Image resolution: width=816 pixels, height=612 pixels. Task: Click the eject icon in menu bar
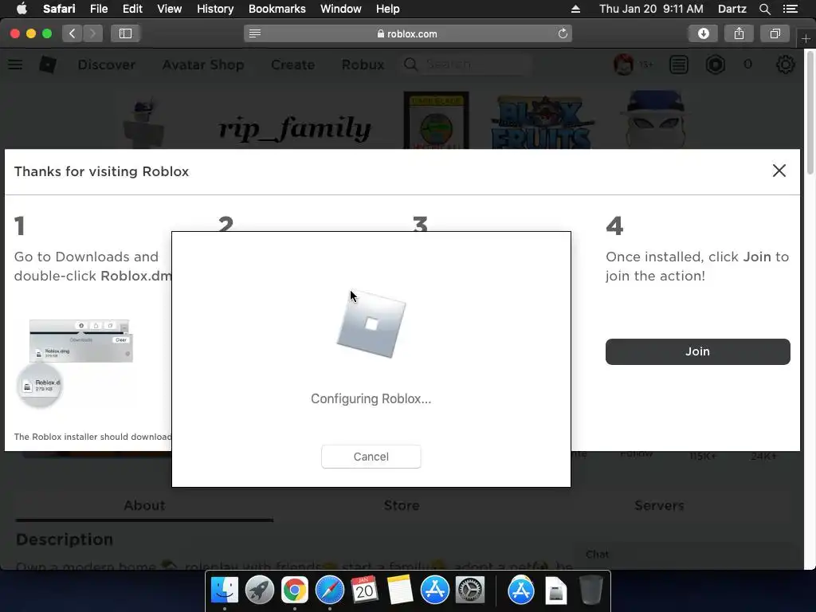575,9
